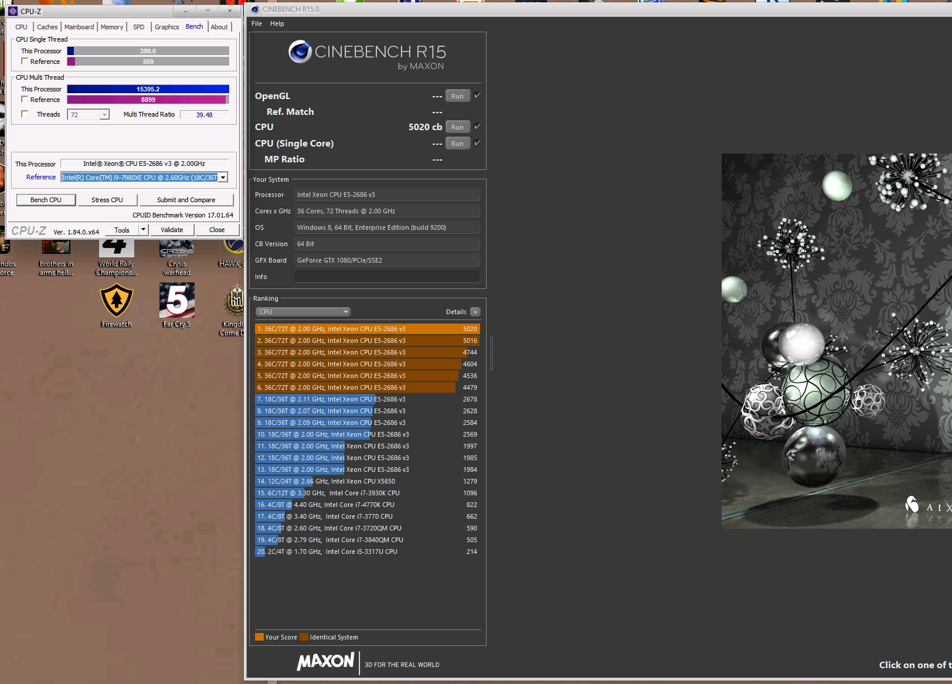This screenshot has height=684, width=952.
Task: Open the Ranking CPU type dropdown
Action: pos(303,312)
